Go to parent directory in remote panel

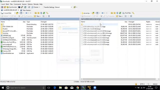click(x=112, y=13)
